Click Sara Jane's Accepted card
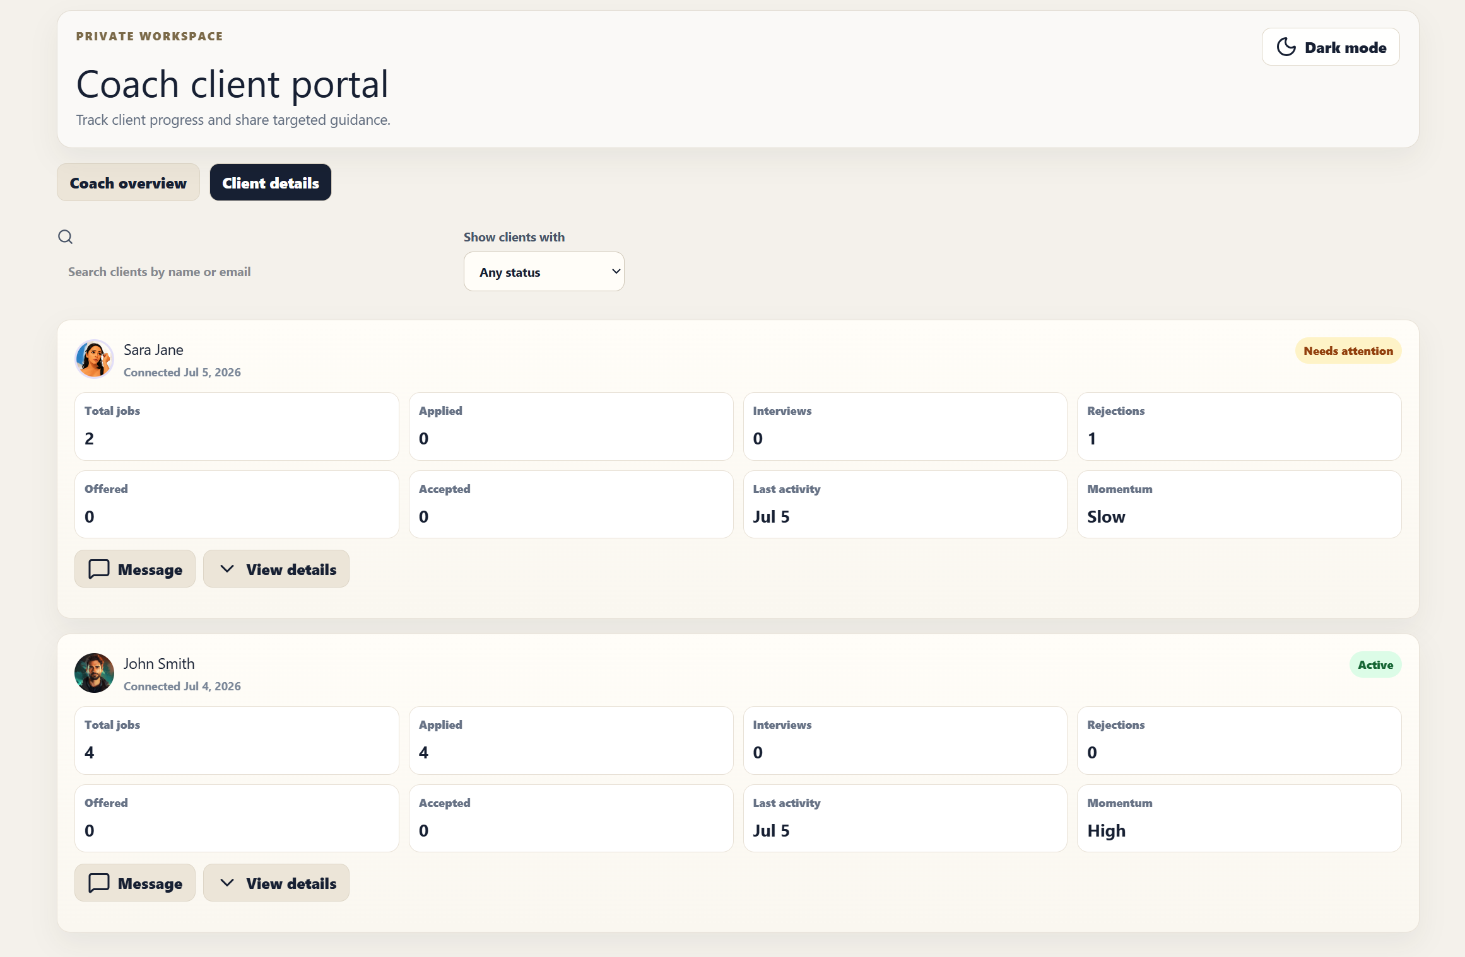 point(571,504)
